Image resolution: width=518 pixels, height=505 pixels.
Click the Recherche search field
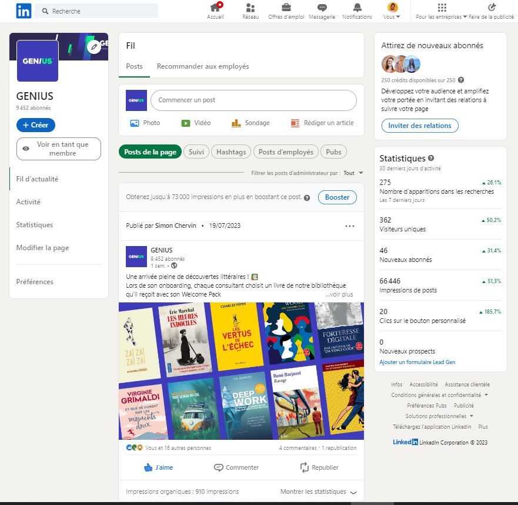[x=96, y=11]
